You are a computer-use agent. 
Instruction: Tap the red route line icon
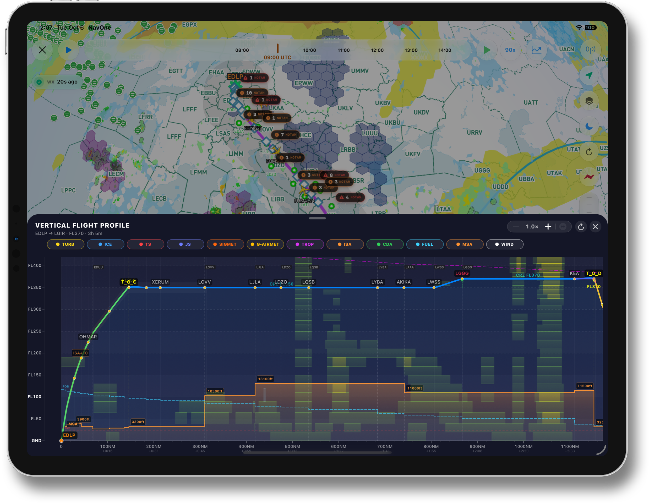click(589, 177)
